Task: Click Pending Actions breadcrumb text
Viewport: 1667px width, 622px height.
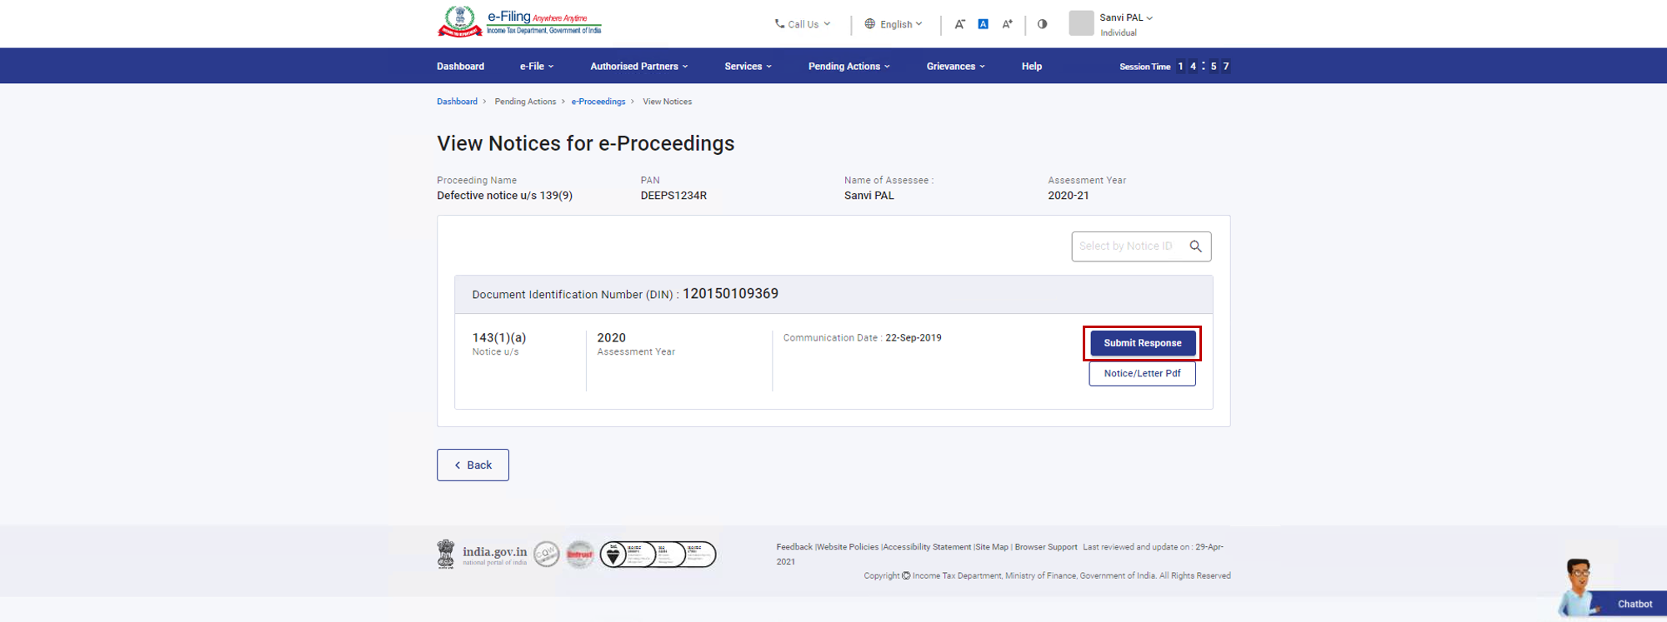Action: pos(525,102)
